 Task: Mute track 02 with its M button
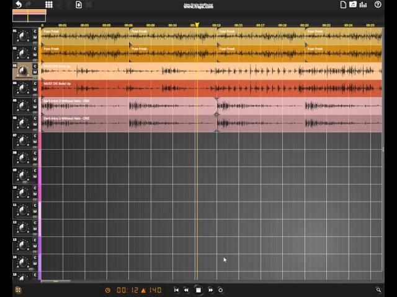pyautogui.click(x=35, y=55)
